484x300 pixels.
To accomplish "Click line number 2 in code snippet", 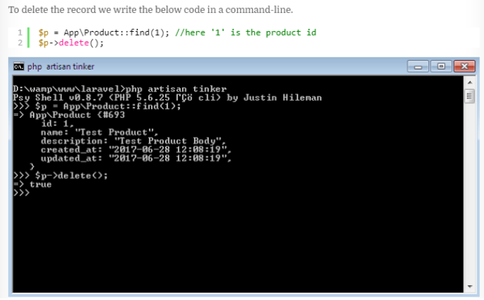I will 20,42.
